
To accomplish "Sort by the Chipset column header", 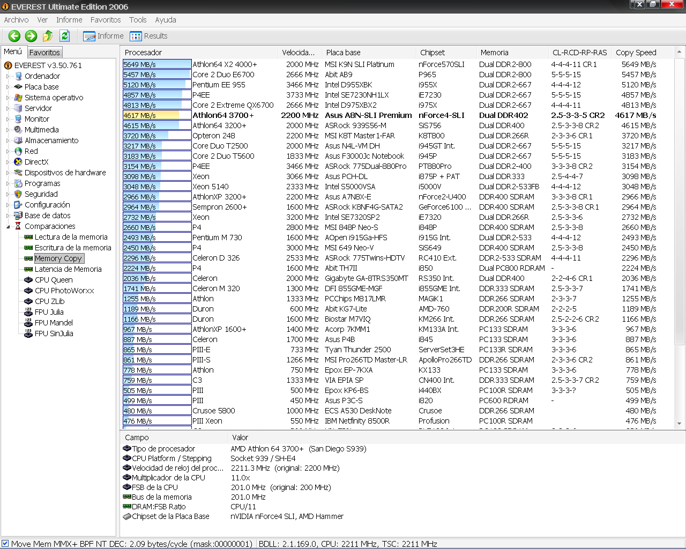I will pos(446,53).
